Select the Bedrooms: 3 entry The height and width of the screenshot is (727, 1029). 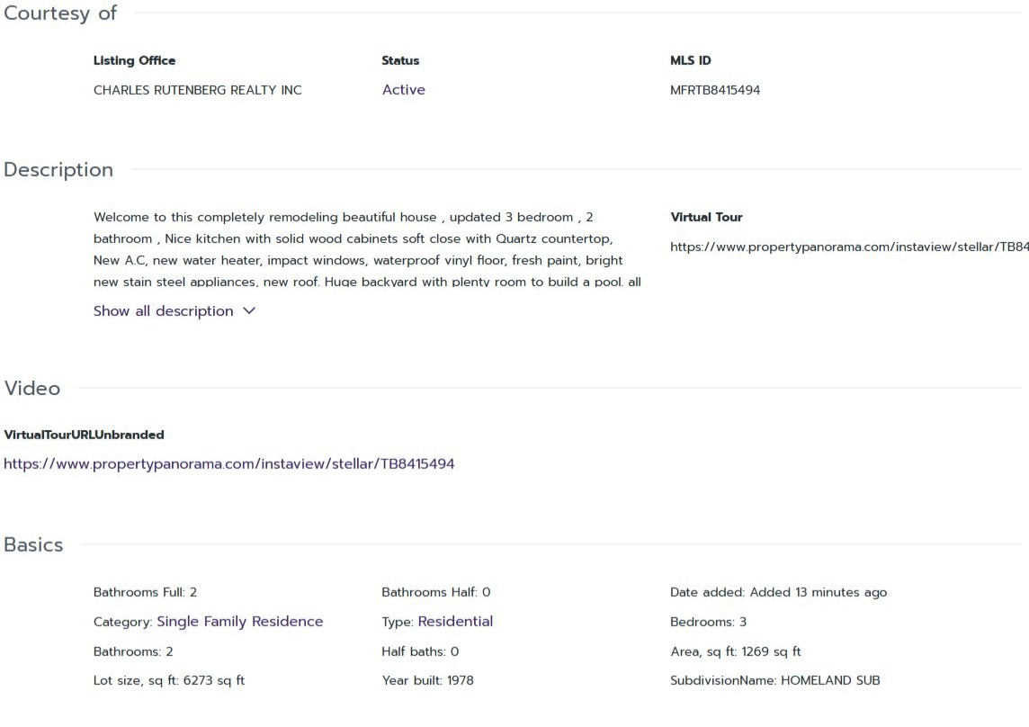pyautogui.click(x=708, y=622)
